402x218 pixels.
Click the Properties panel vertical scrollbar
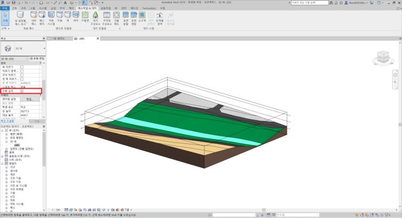click(x=44, y=90)
